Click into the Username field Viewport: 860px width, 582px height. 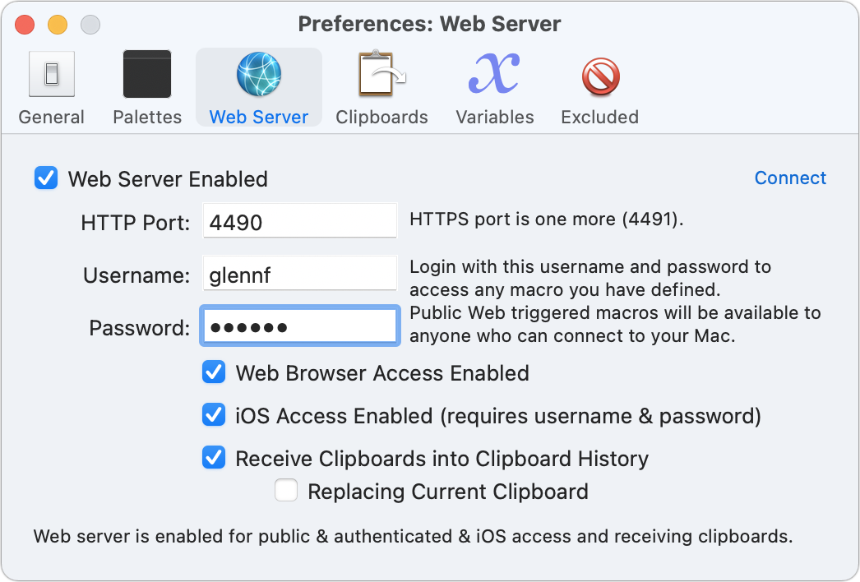tap(300, 273)
